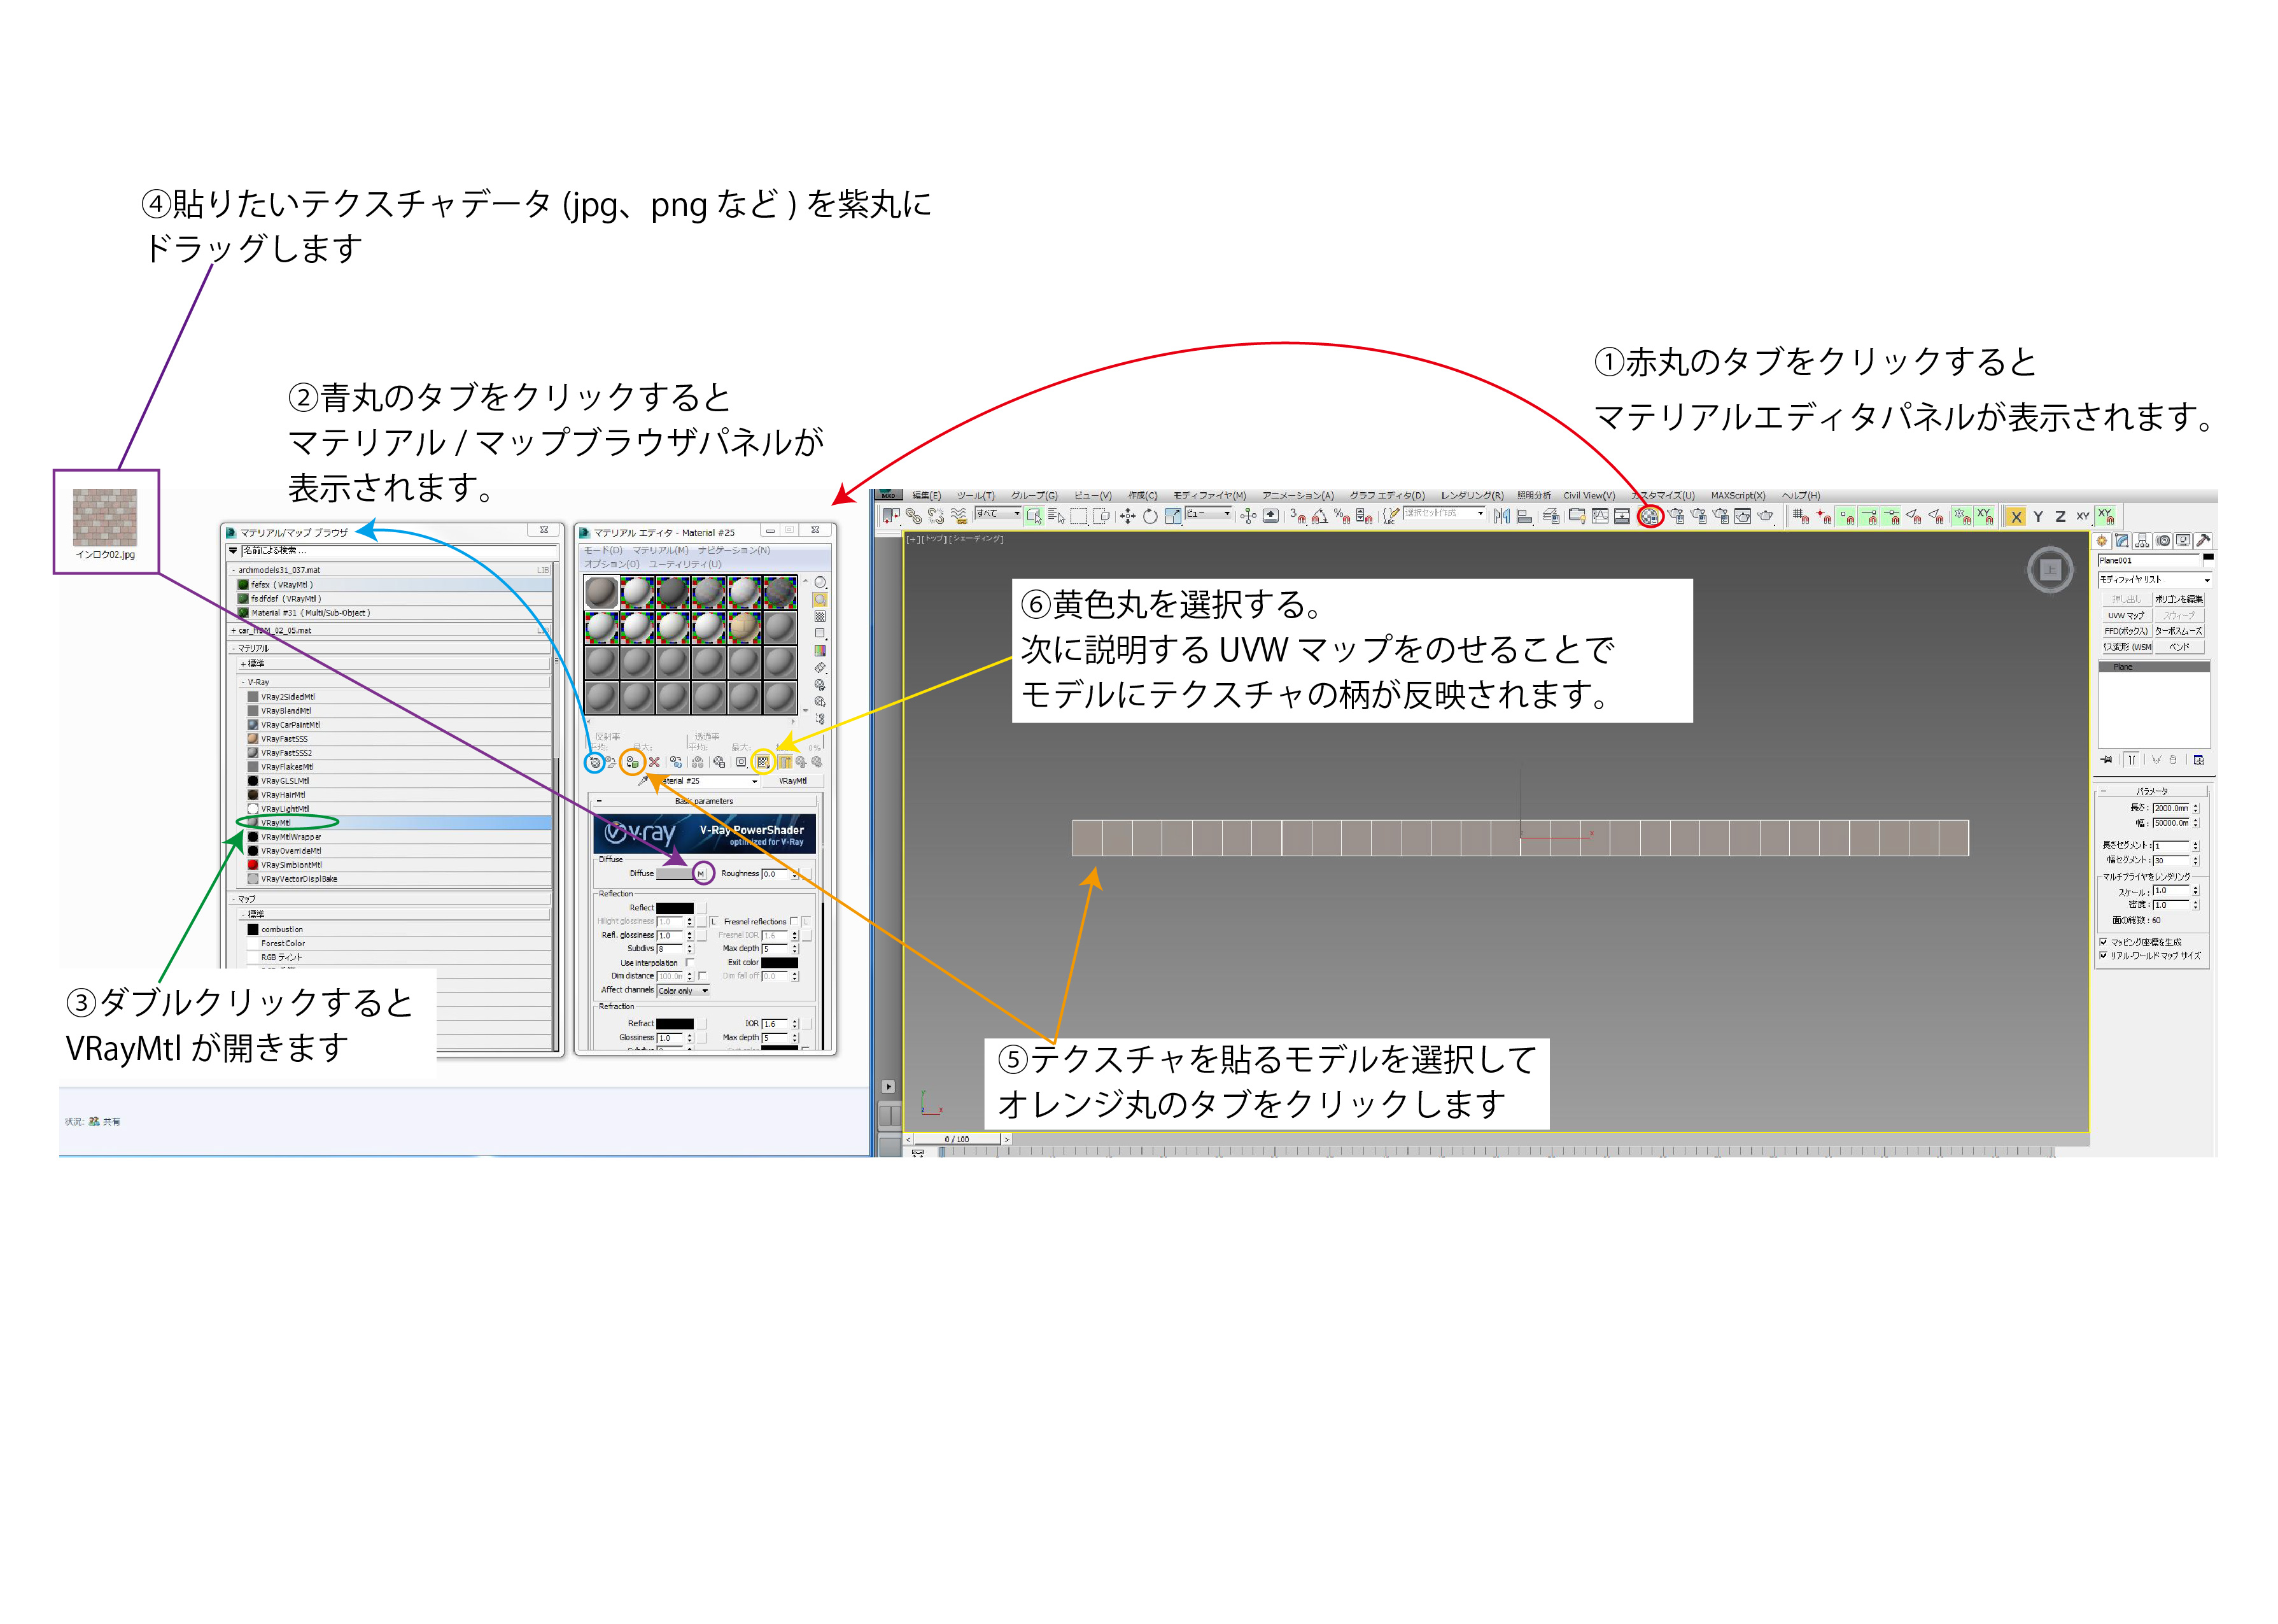The height and width of the screenshot is (1624, 2278).
Task: Open Material Editor from main toolbar
Action: click(x=1649, y=516)
